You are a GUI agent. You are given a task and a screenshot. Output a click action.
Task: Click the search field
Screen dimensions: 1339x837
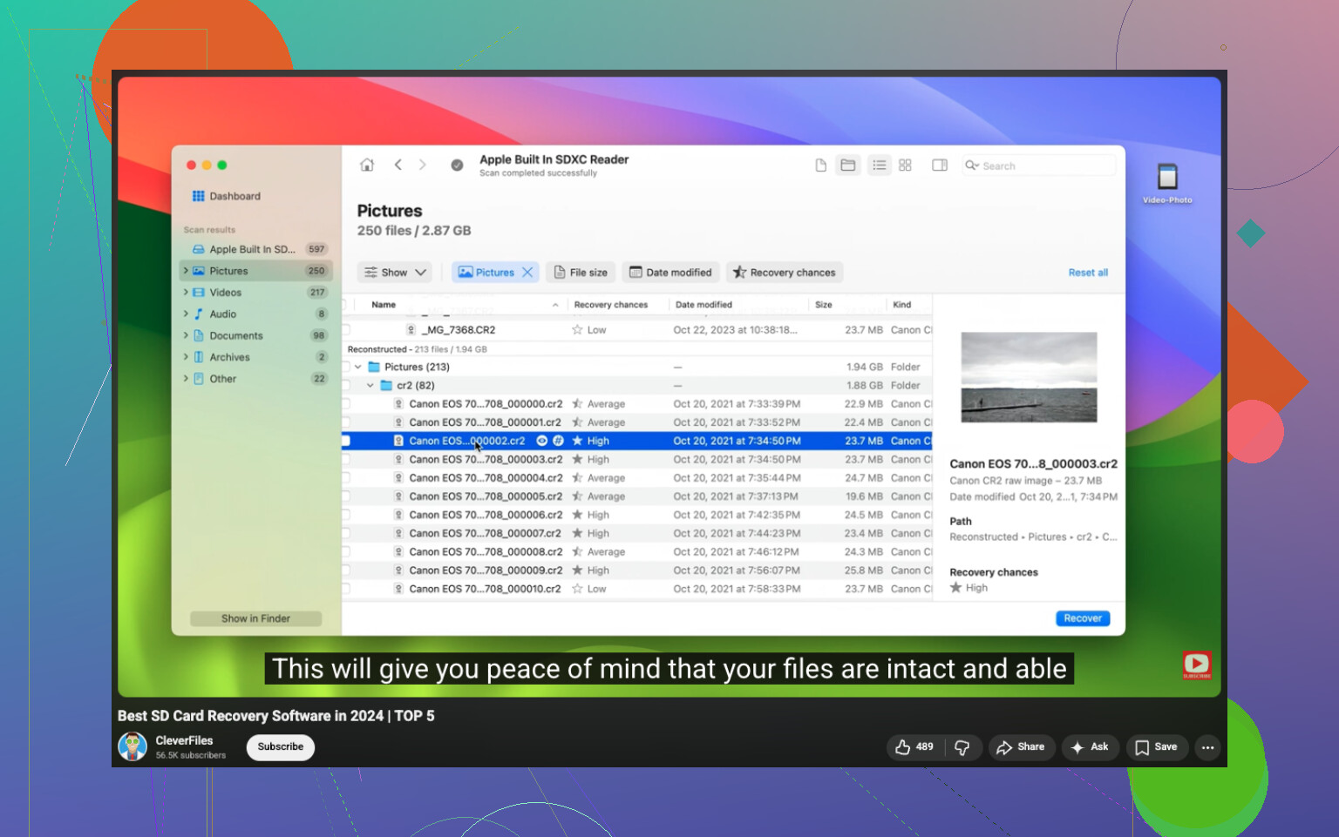pos(1037,165)
